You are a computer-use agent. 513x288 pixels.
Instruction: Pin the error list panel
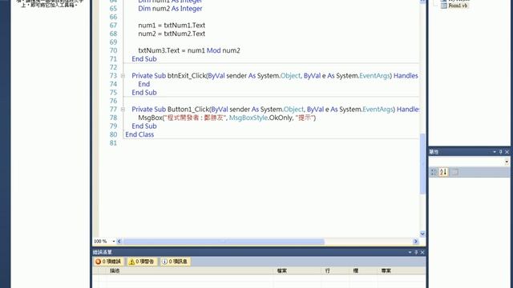point(416,253)
